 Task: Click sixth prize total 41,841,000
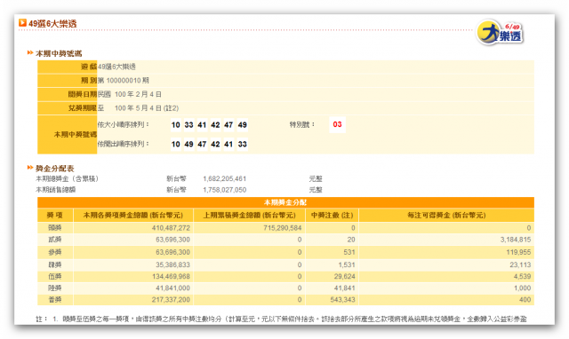pyautogui.click(x=172, y=288)
